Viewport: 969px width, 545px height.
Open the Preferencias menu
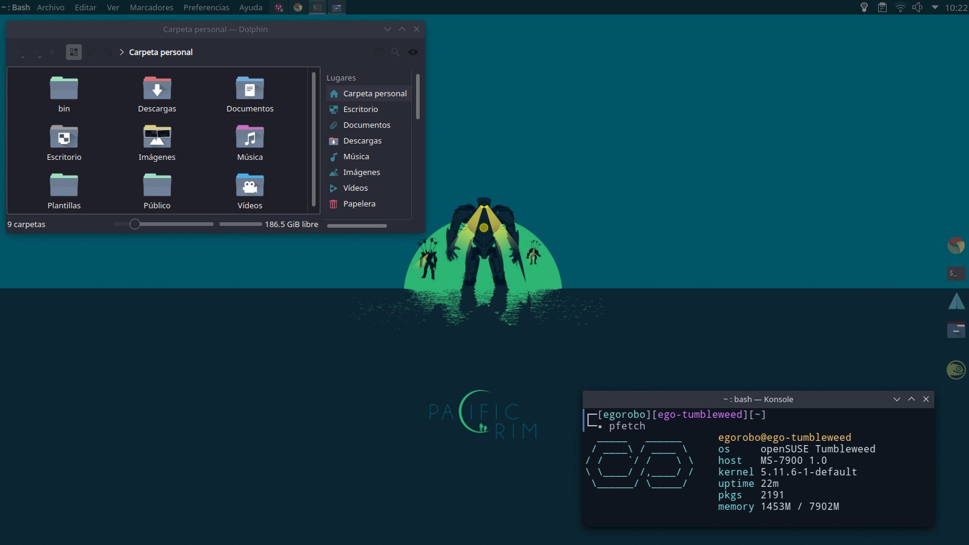pyautogui.click(x=206, y=7)
